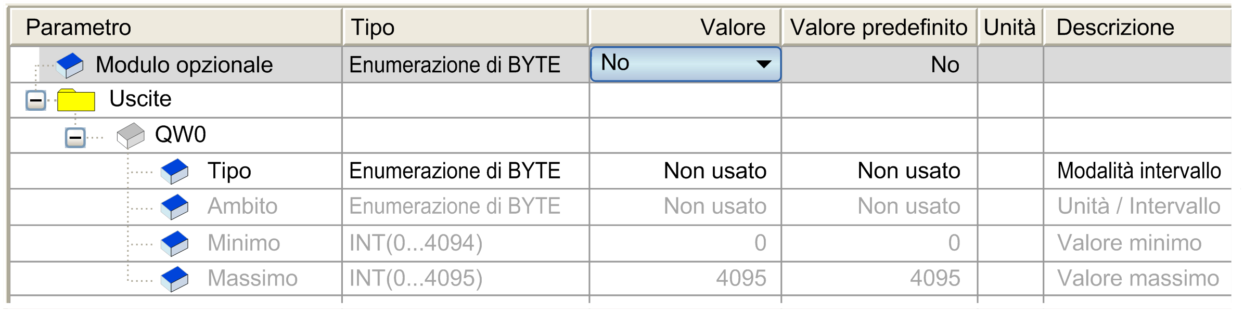Click the Descrizione column header
The height and width of the screenshot is (312, 1244).
1114,27
